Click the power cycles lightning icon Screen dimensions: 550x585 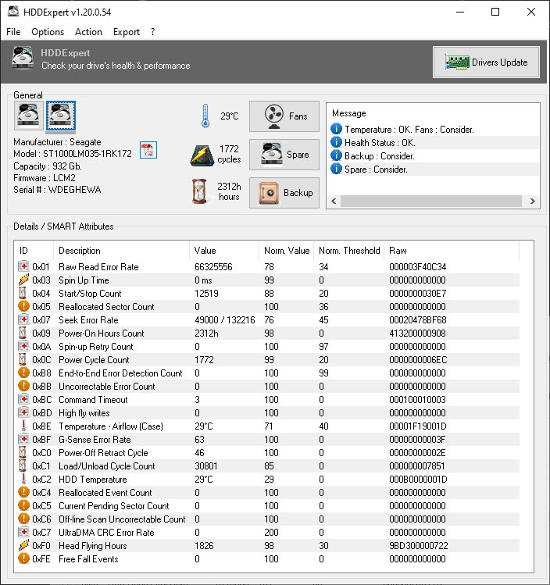point(202,155)
